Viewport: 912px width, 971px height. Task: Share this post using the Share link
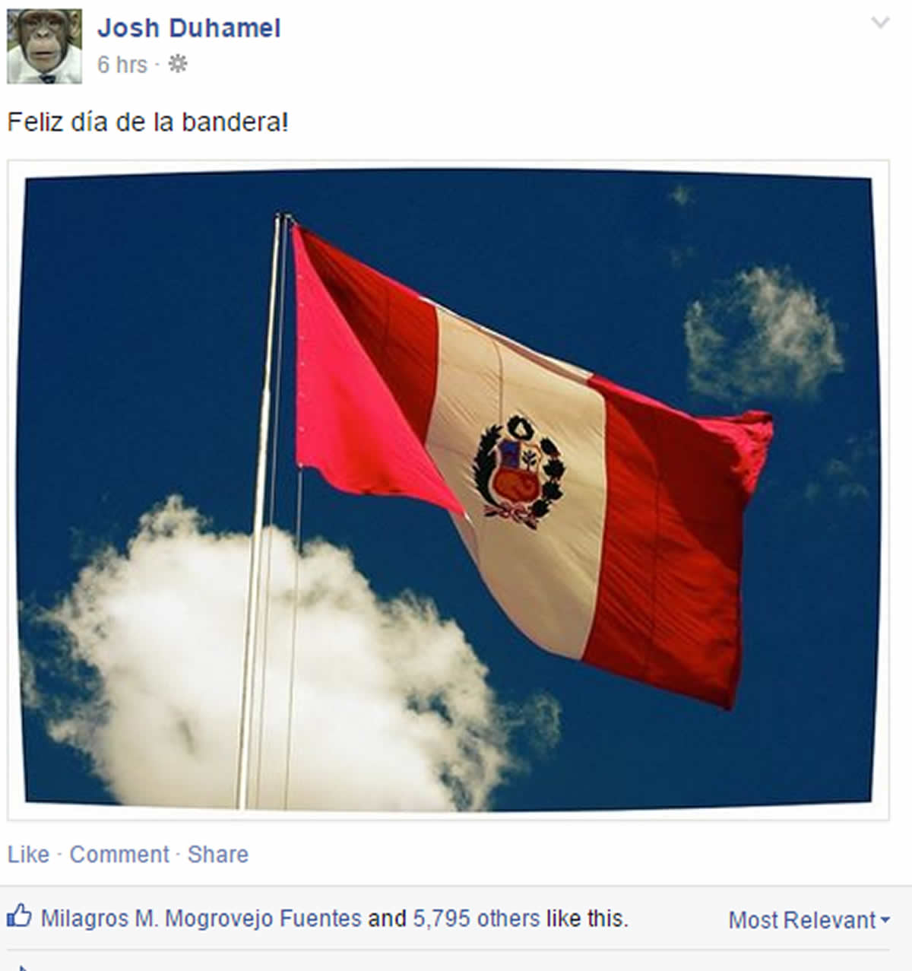pos(218,854)
